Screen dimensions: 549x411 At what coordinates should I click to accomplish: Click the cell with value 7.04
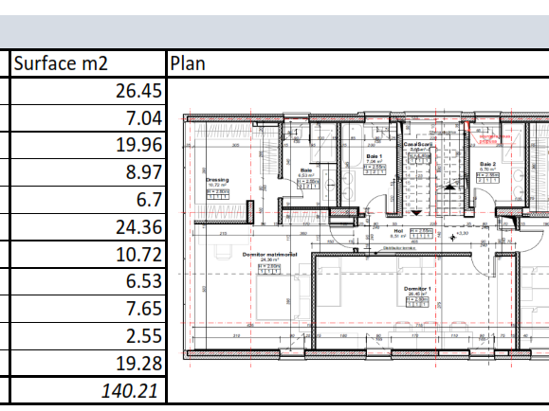[88, 117]
